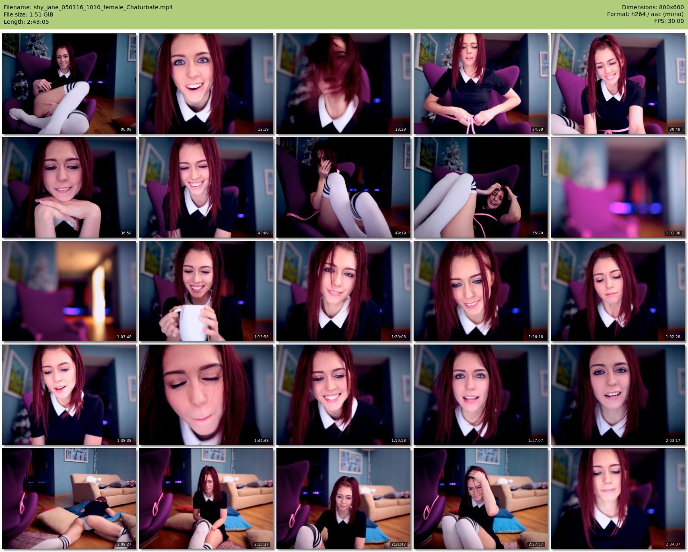Open the frame at 18:29
This screenshot has height=552, width=688.
[x=344, y=84]
